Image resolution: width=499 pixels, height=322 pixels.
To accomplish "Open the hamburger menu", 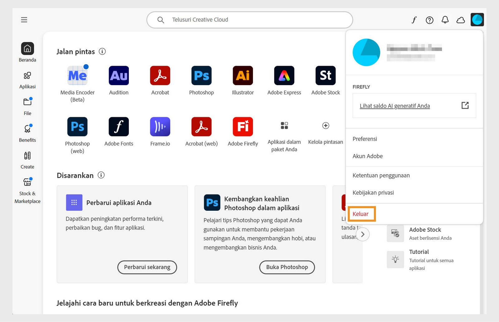I will pyautogui.click(x=24, y=20).
